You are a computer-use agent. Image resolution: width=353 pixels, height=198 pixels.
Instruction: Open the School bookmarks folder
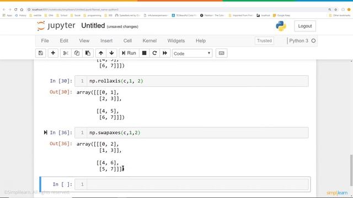coord(62,15)
